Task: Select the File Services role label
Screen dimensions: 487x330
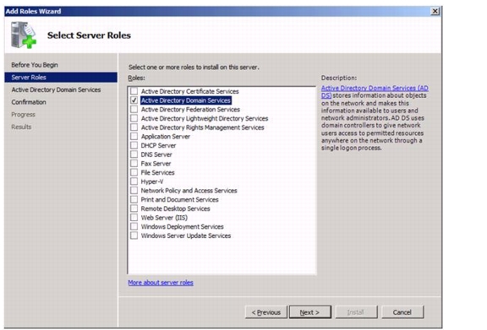Action: pyautogui.click(x=157, y=172)
